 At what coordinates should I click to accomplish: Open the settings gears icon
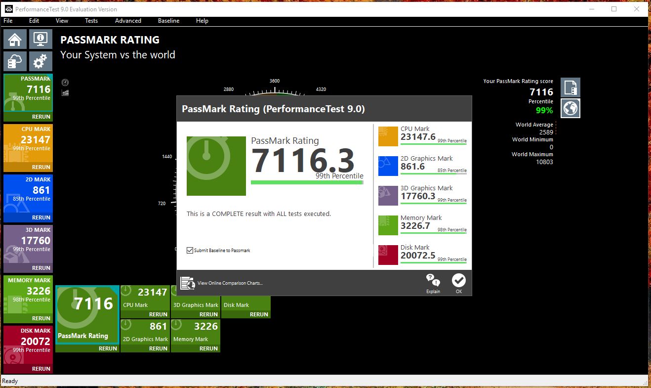(x=40, y=61)
